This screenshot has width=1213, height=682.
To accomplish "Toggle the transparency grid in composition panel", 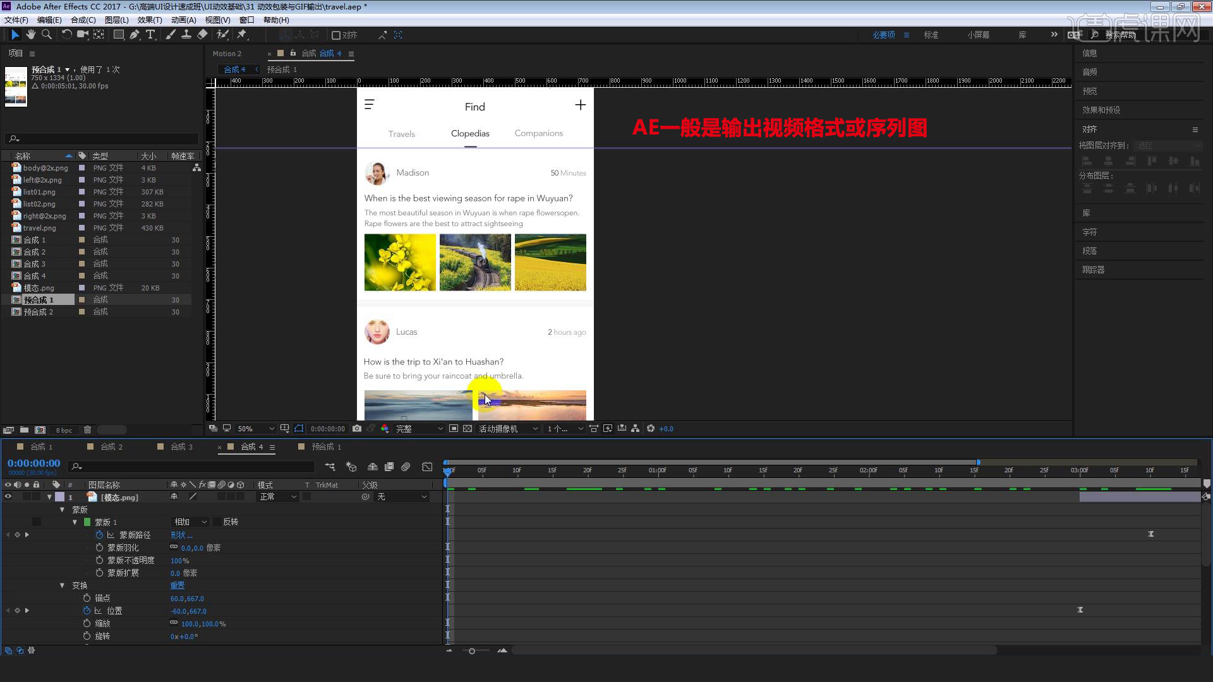I will coord(468,428).
